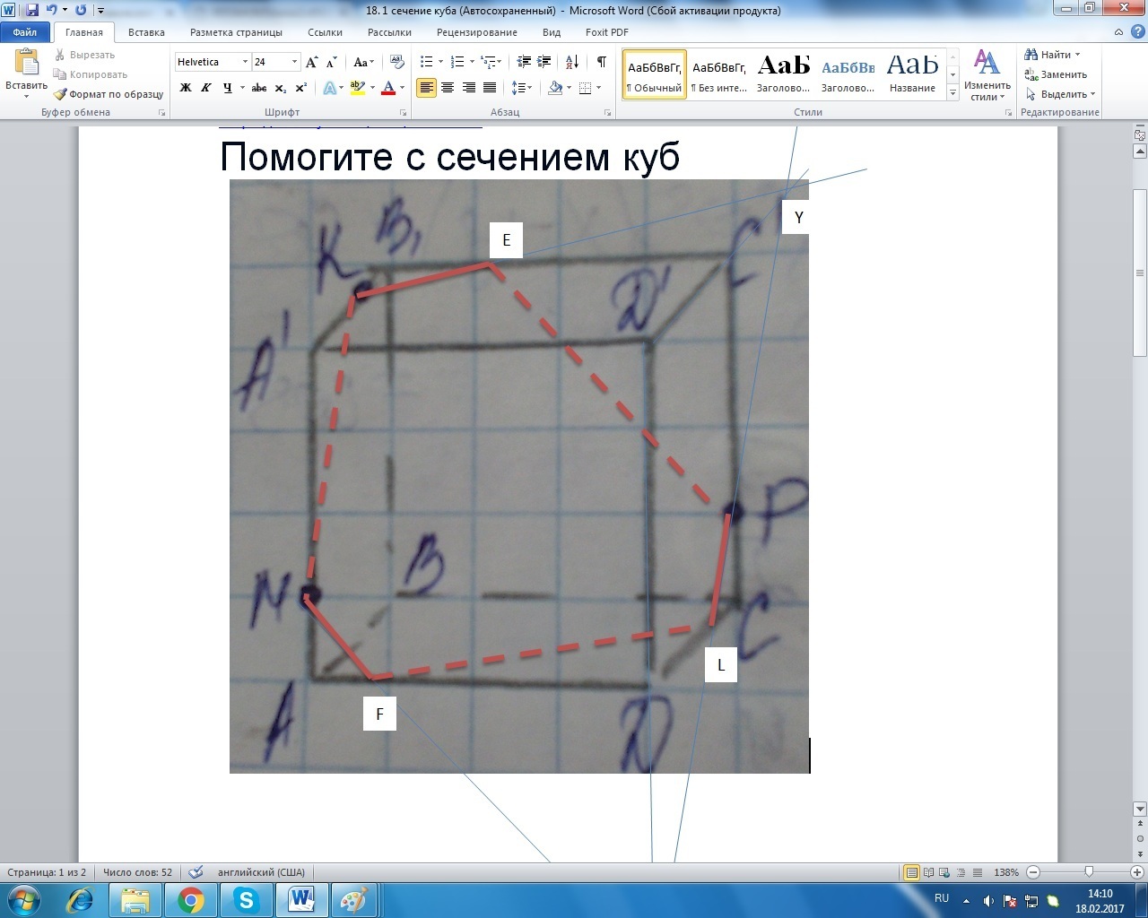The image size is (1148, 918).
Task: Redo the last action
Action: 82,11
